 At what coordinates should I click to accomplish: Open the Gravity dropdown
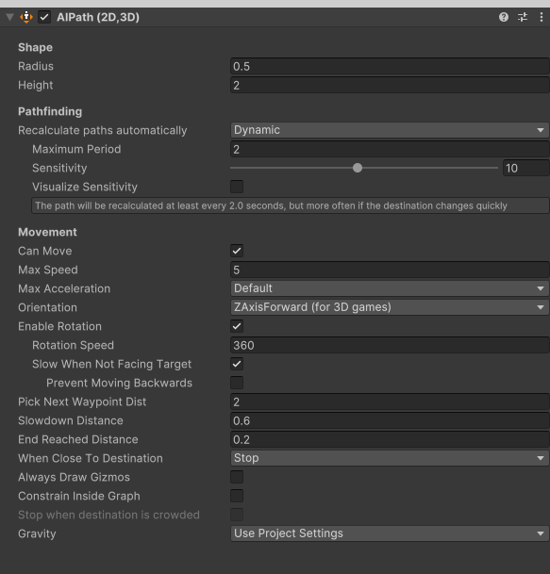click(x=390, y=533)
